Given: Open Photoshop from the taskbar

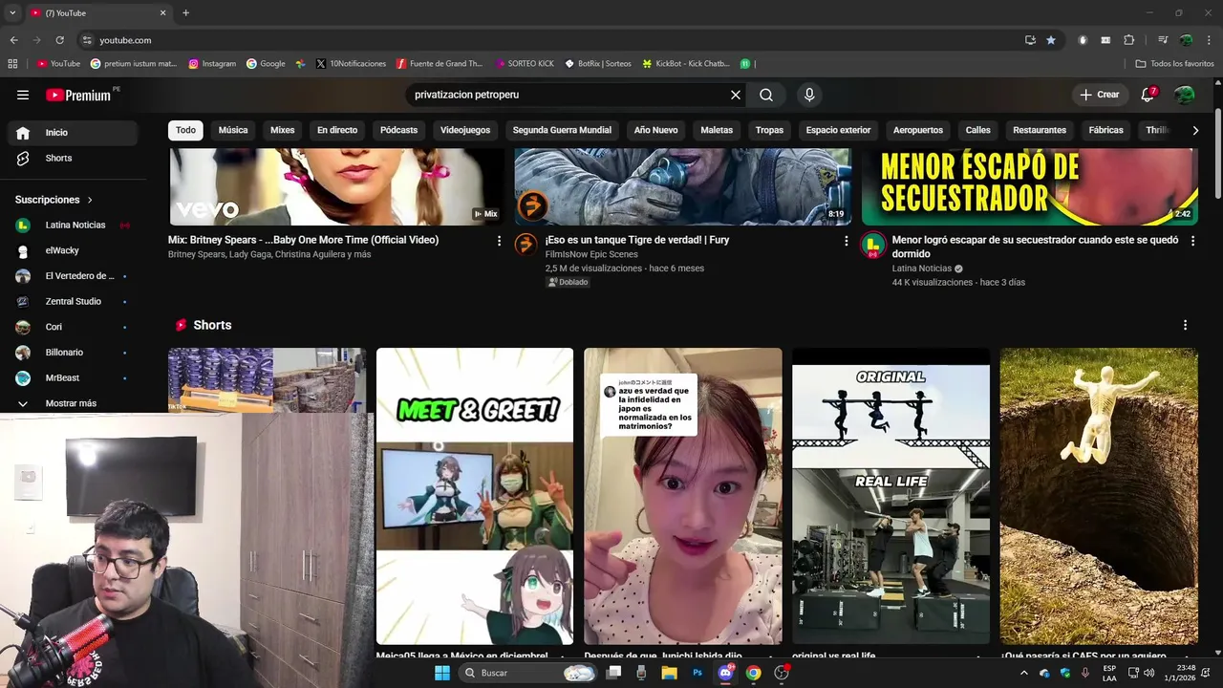Looking at the screenshot, I should (697, 673).
